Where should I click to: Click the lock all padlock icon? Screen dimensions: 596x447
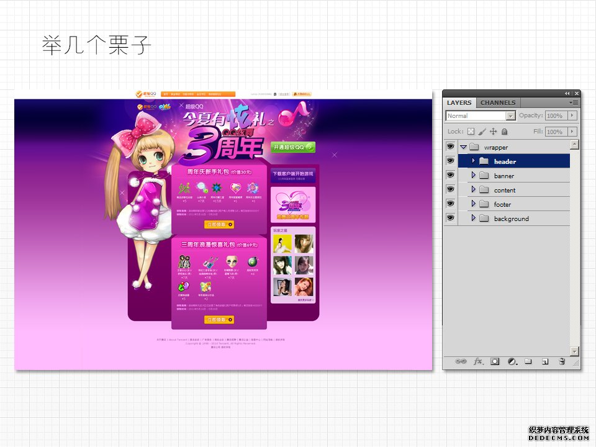(x=504, y=132)
